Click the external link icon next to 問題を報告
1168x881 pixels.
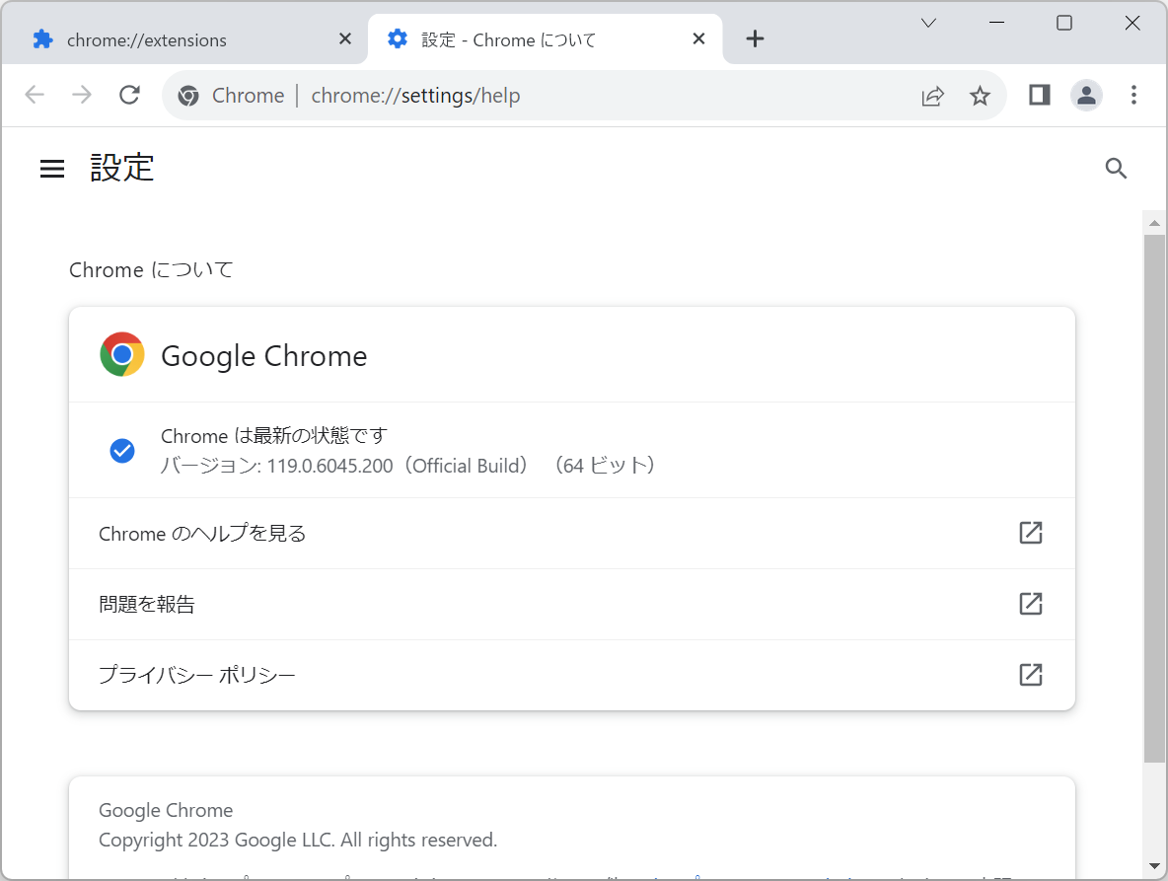coord(1030,604)
